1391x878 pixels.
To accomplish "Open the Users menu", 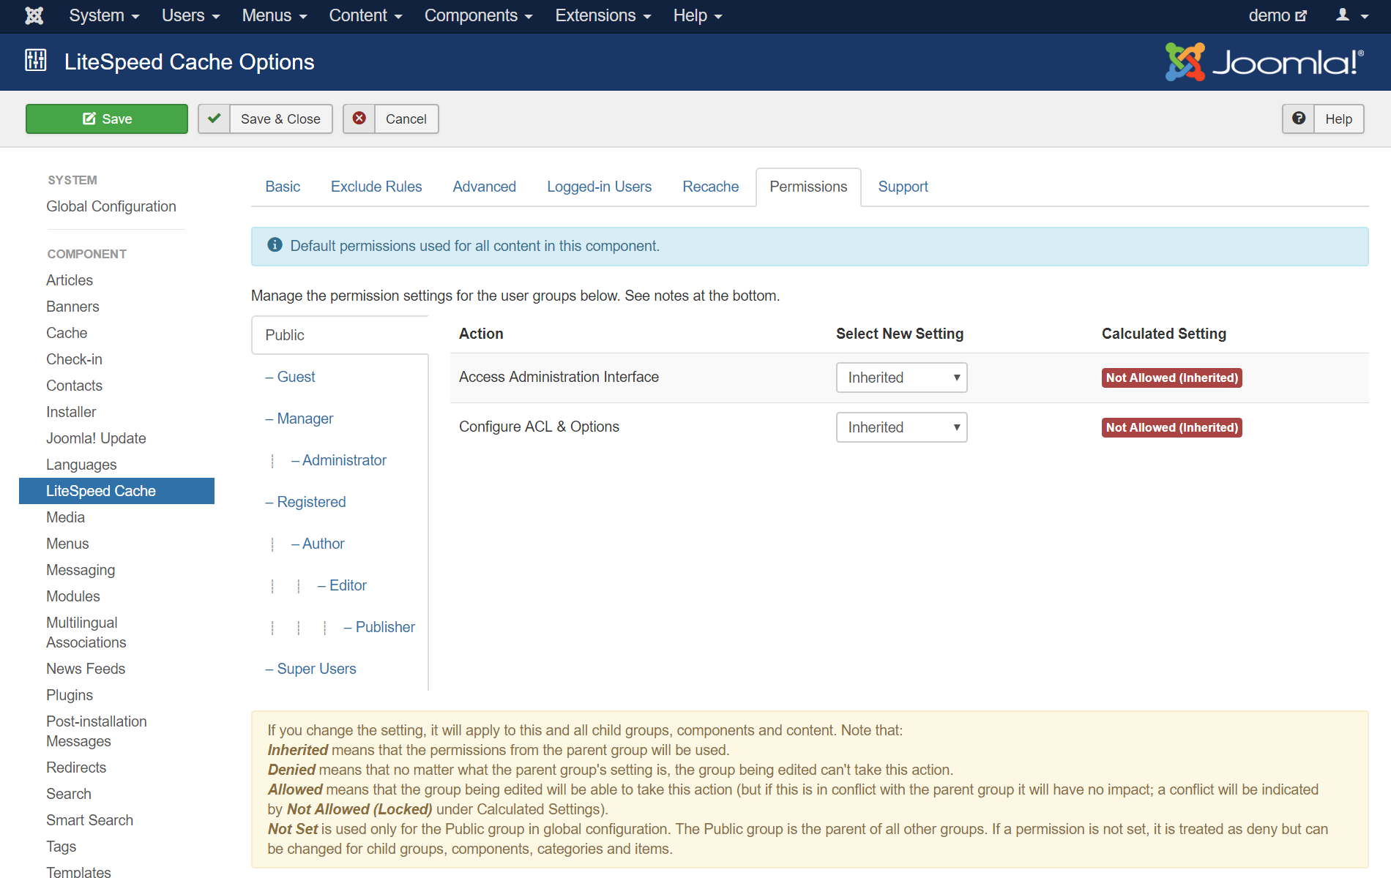I will click(x=190, y=15).
